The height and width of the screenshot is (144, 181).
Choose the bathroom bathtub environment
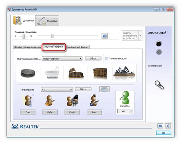coord(52,73)
